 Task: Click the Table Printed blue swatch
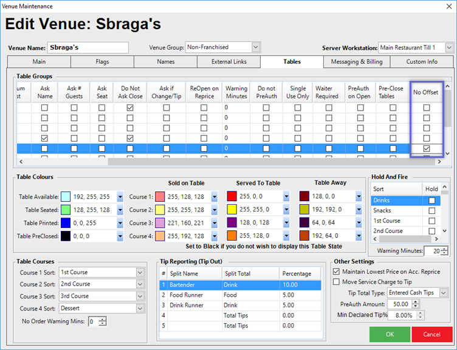tap(66, 223)
